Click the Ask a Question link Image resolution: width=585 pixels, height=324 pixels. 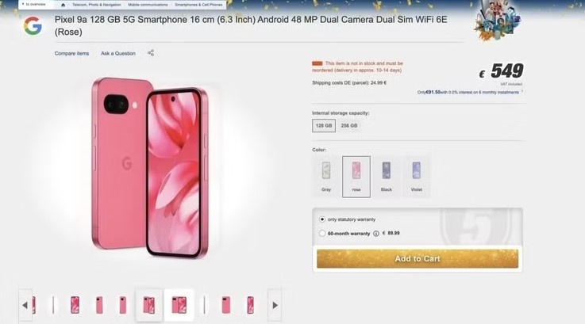point(118,54)
